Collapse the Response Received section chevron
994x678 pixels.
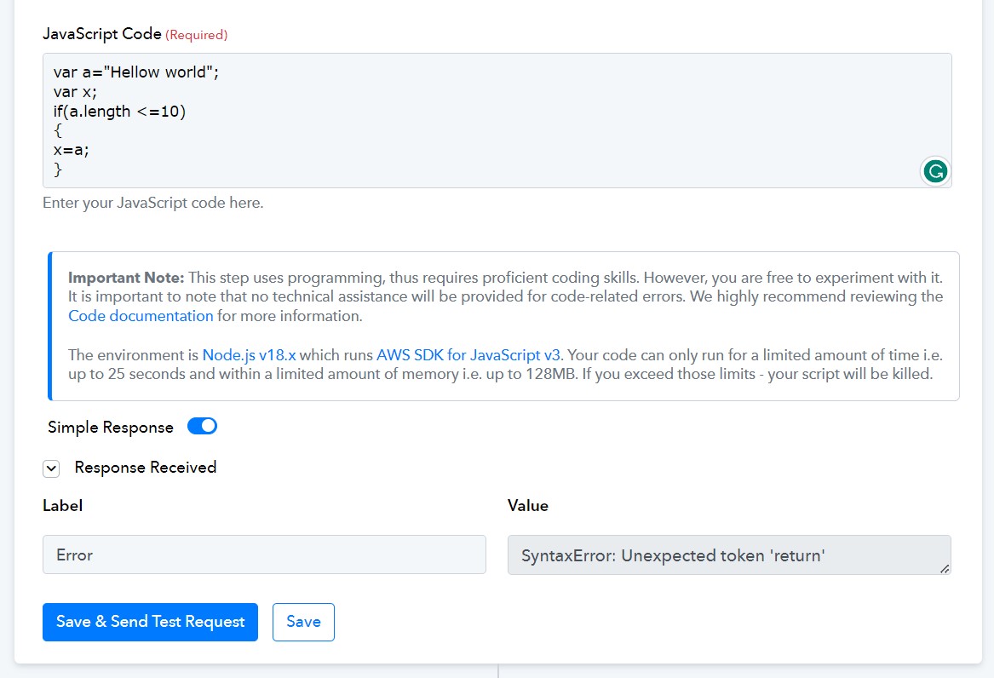51,468
